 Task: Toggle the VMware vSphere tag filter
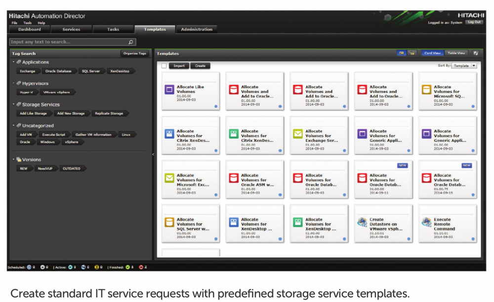[57, 93]
